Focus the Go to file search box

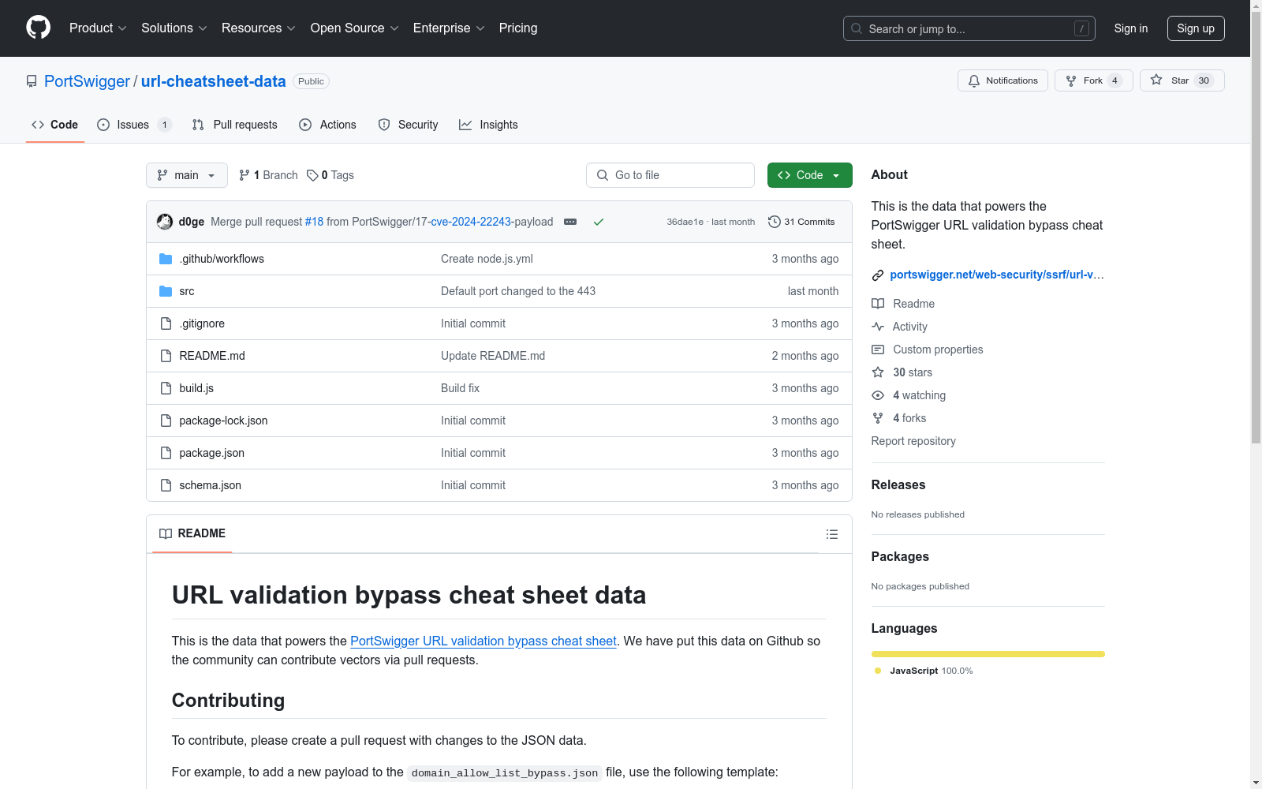(x=670, y=175)
